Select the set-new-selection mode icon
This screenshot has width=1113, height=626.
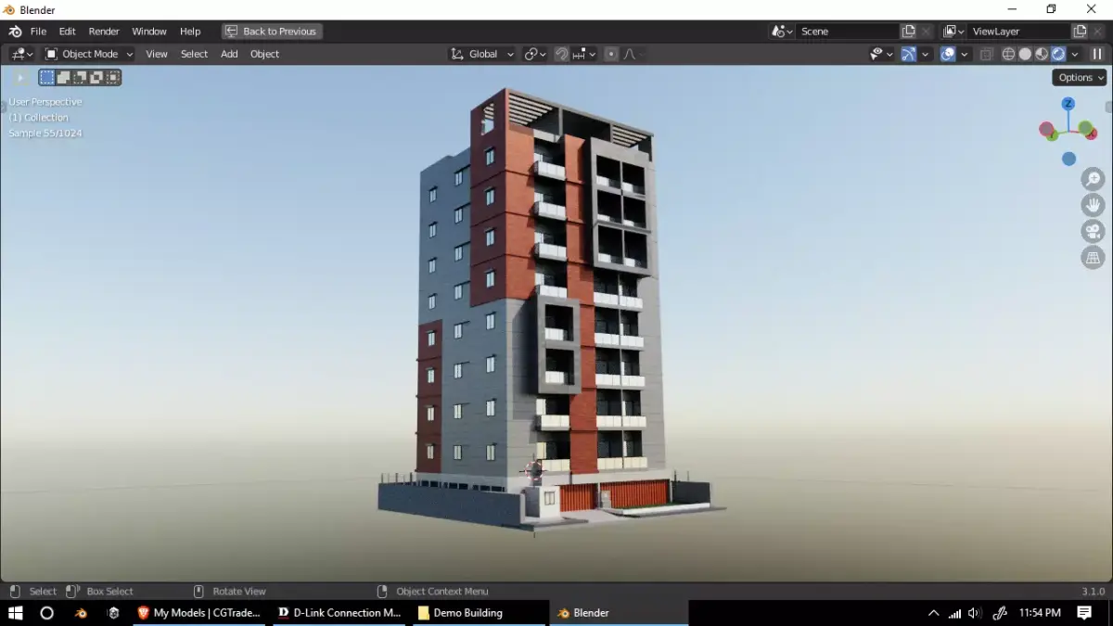click(x=47, y=78)
